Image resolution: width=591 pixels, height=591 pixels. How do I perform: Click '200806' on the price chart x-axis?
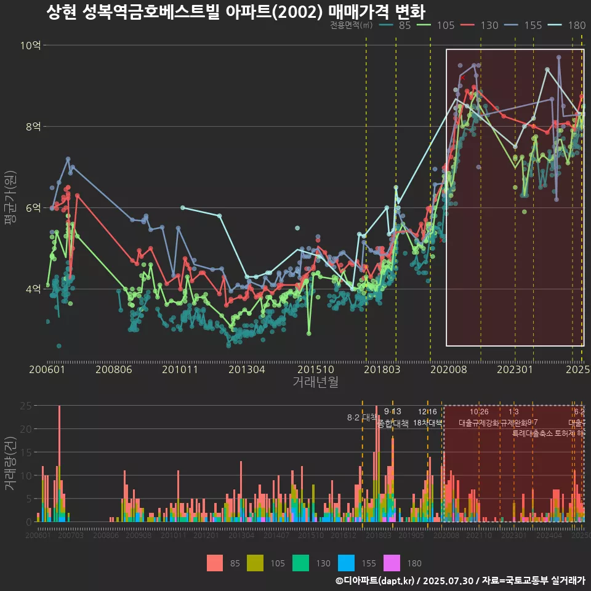point(114,369)
